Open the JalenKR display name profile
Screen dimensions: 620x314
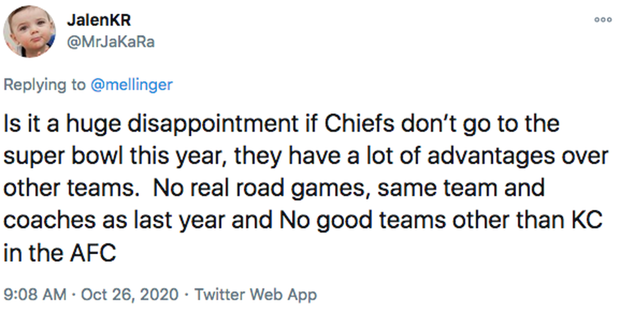click(98, 21)
